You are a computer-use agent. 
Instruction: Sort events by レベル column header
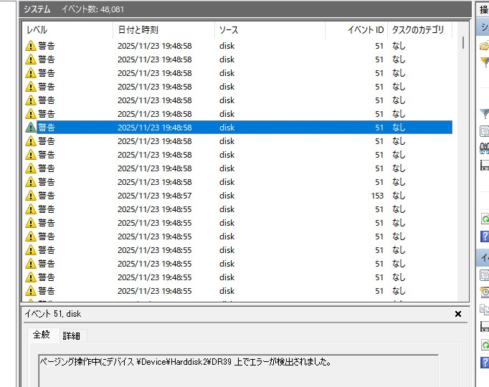point(65,30)
